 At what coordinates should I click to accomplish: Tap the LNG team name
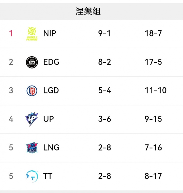51,147
